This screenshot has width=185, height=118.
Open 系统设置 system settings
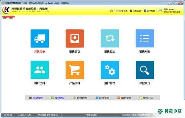tap(135, 11)
